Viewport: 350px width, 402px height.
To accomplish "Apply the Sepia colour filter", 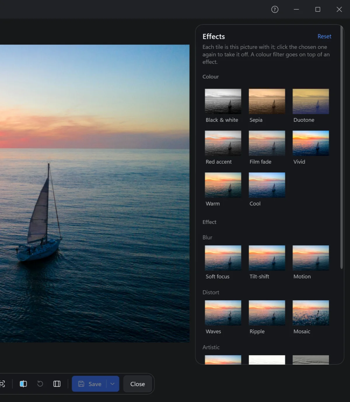I will click(267, 101).
